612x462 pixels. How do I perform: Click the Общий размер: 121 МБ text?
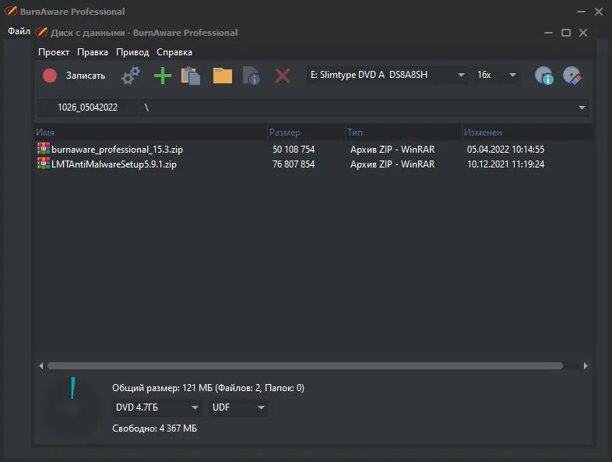click(208, 388)
